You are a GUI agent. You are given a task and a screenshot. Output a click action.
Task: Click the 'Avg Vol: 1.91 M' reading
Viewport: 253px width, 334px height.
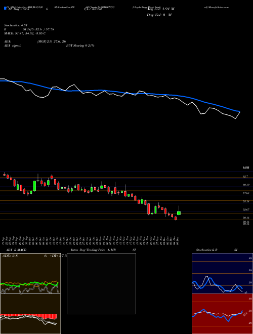[x=160, y=9]
